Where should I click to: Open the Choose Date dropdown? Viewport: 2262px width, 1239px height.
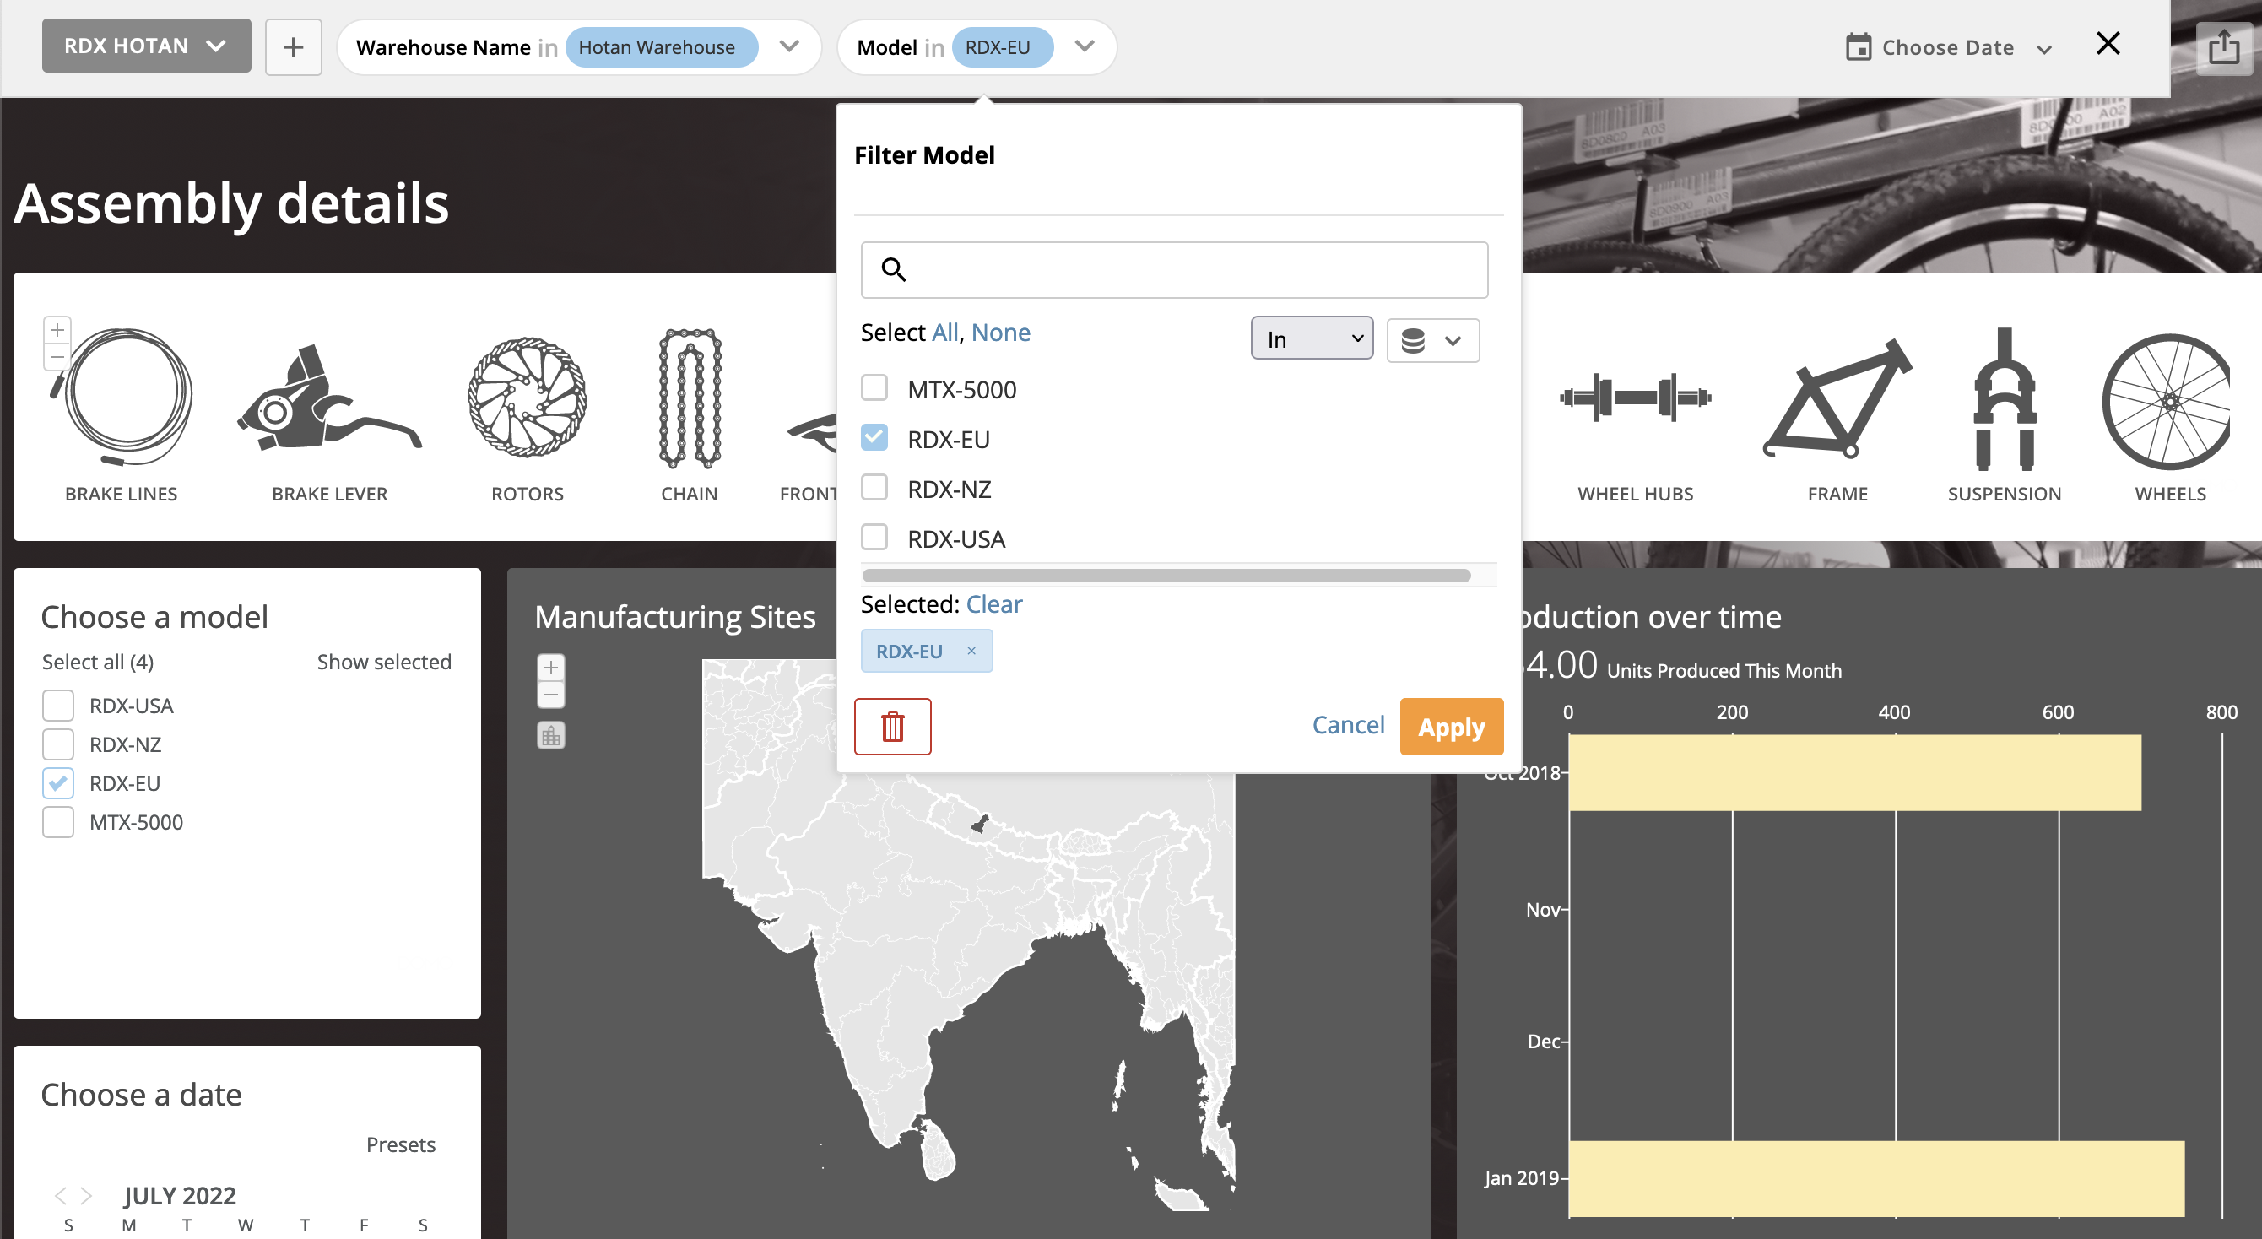click(x=1948, y=47)
